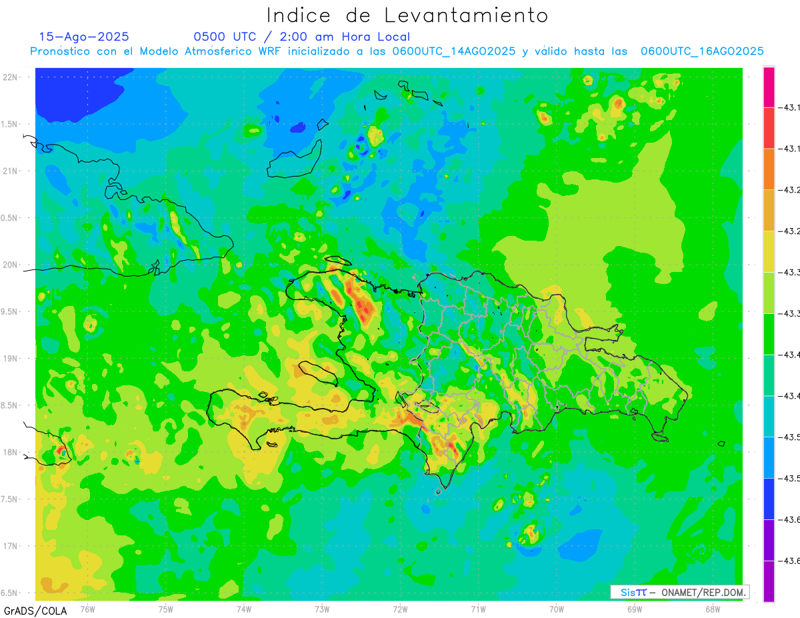Click the 18N latitude label
800x618 pixels.
(10, 452)
